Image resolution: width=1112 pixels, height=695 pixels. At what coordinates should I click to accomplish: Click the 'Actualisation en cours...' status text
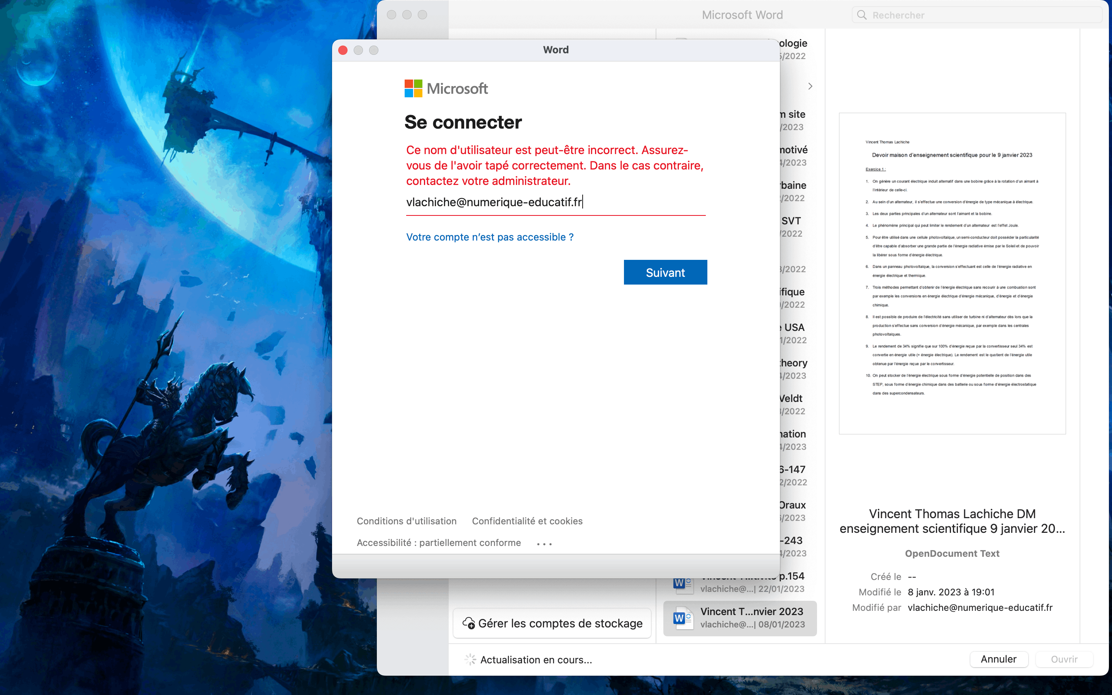536,659
